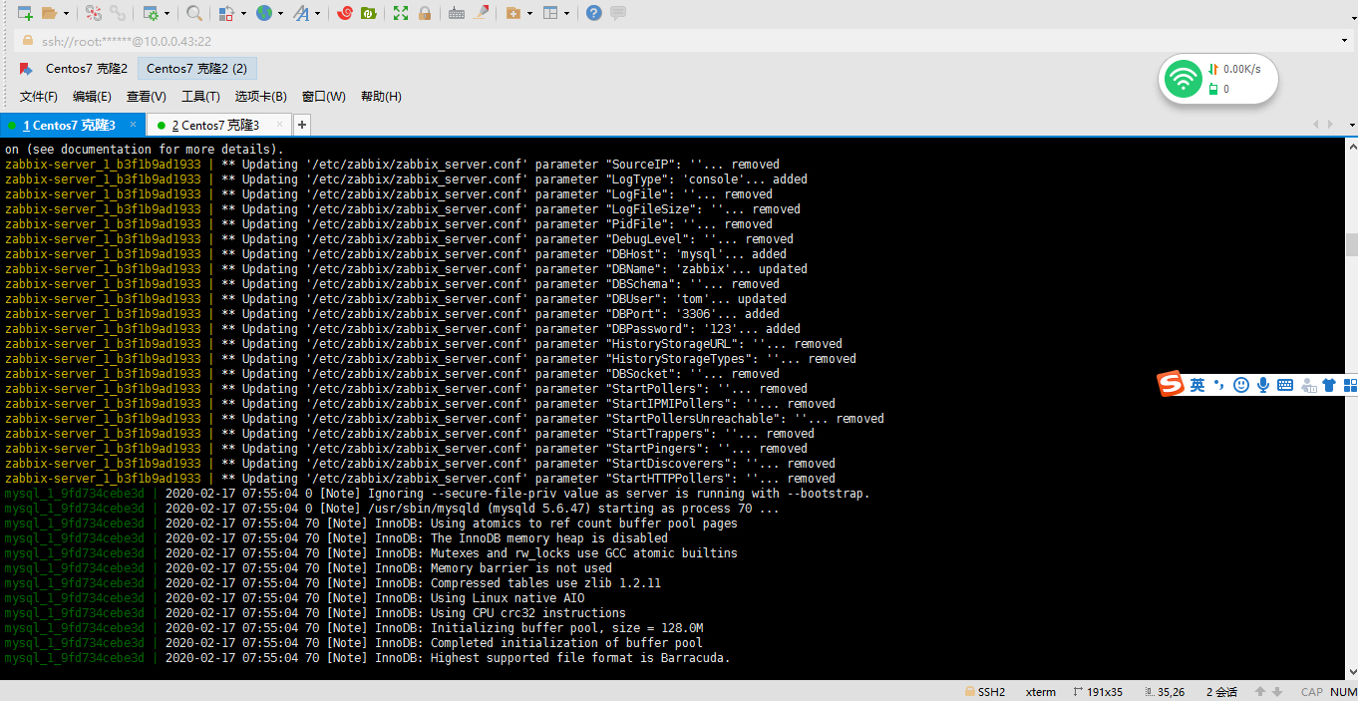Viewport: 1358px width, 701px height.
Task: Click the 'Centos7 克隆2 (2)' quick link
Action: click(x=196, y=69)
